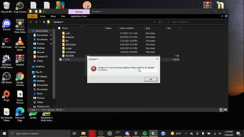
Task: Select This PC in navigation pane
Action: pyautogui.click(x=39, y=72)
